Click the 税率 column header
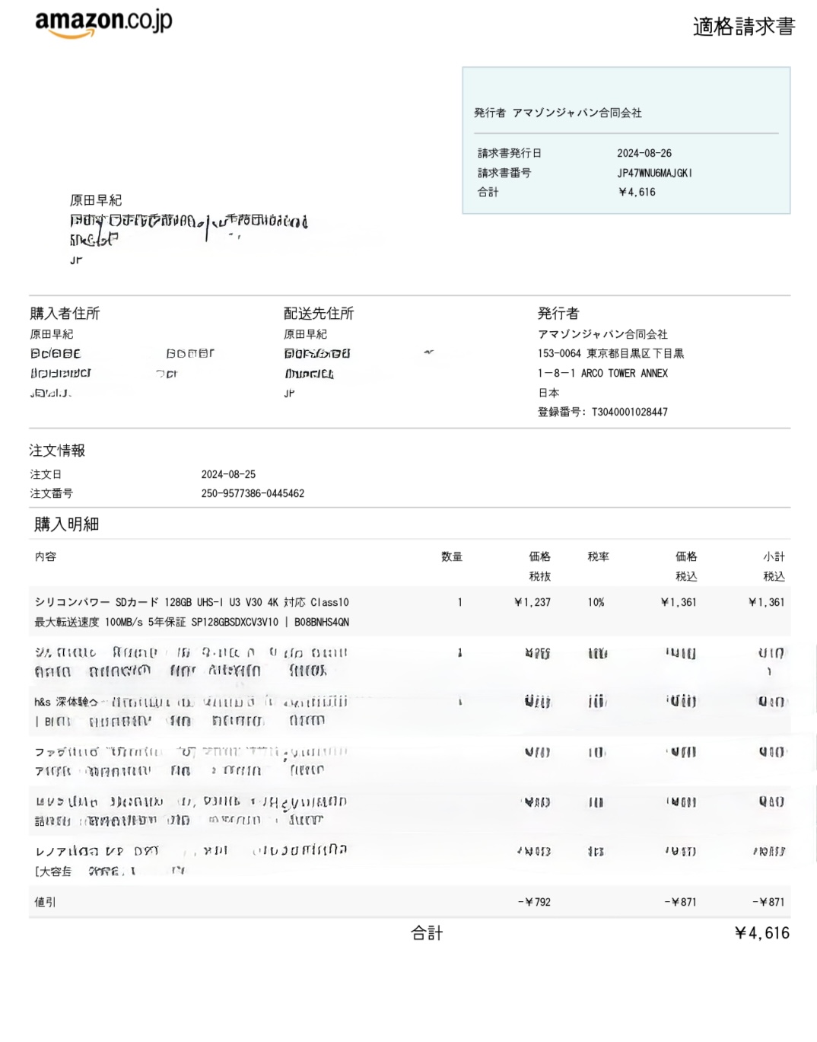 coord(598,556)
